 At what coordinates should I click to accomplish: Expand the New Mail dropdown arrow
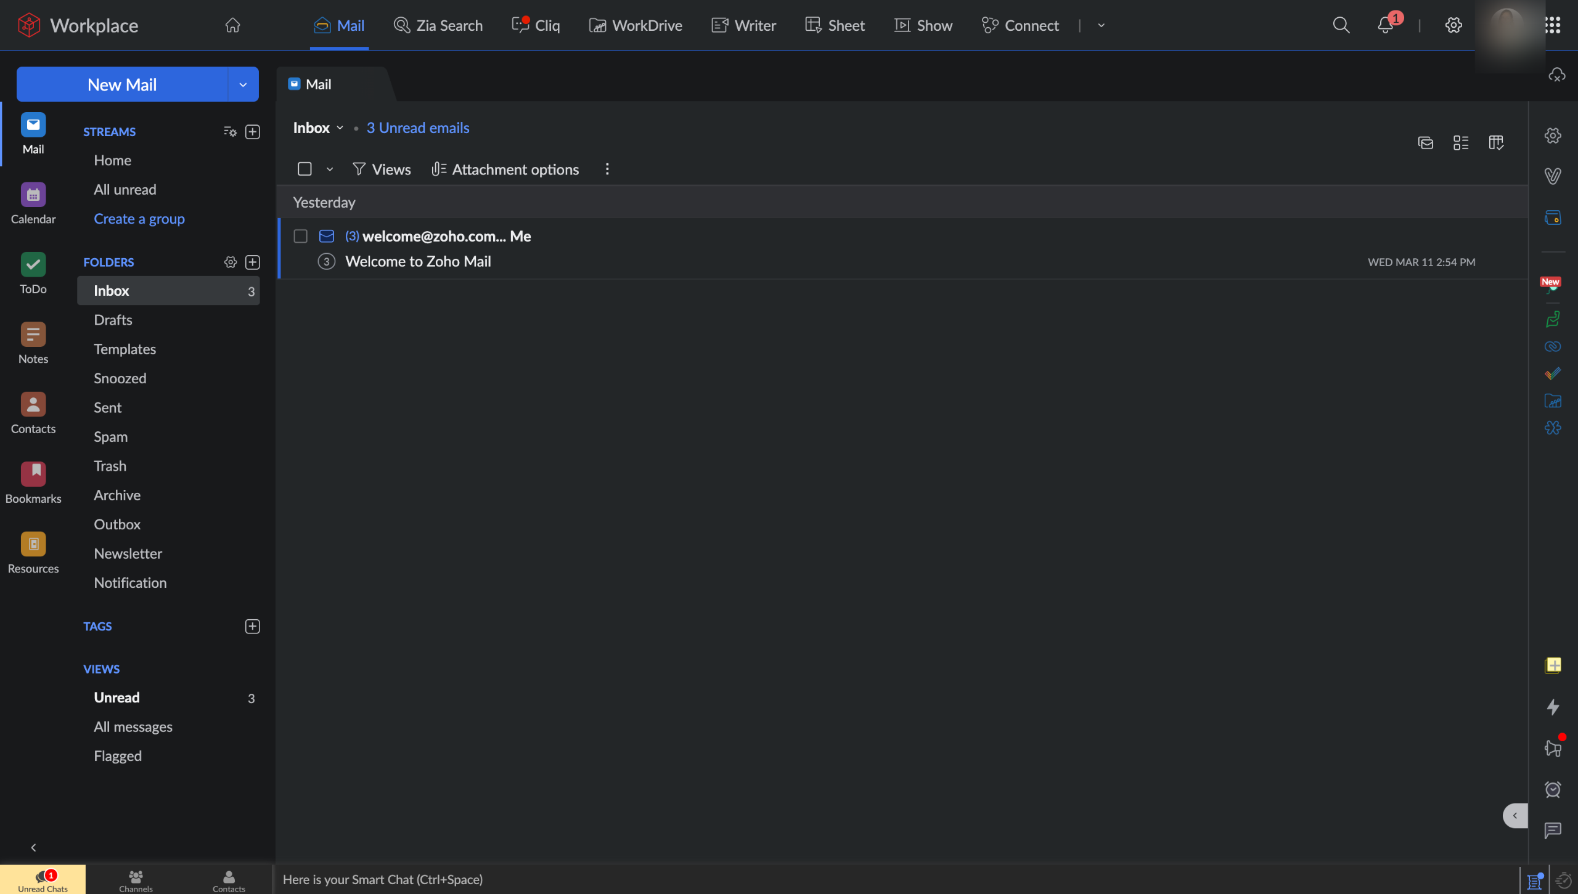click(243, 85)
